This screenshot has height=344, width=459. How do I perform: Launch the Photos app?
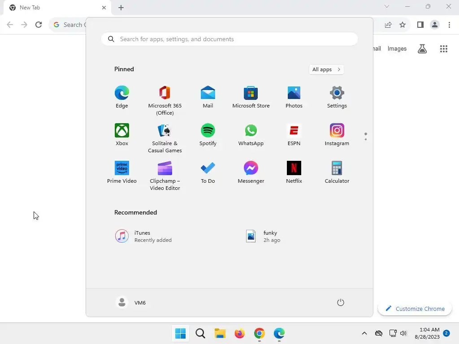294,97
